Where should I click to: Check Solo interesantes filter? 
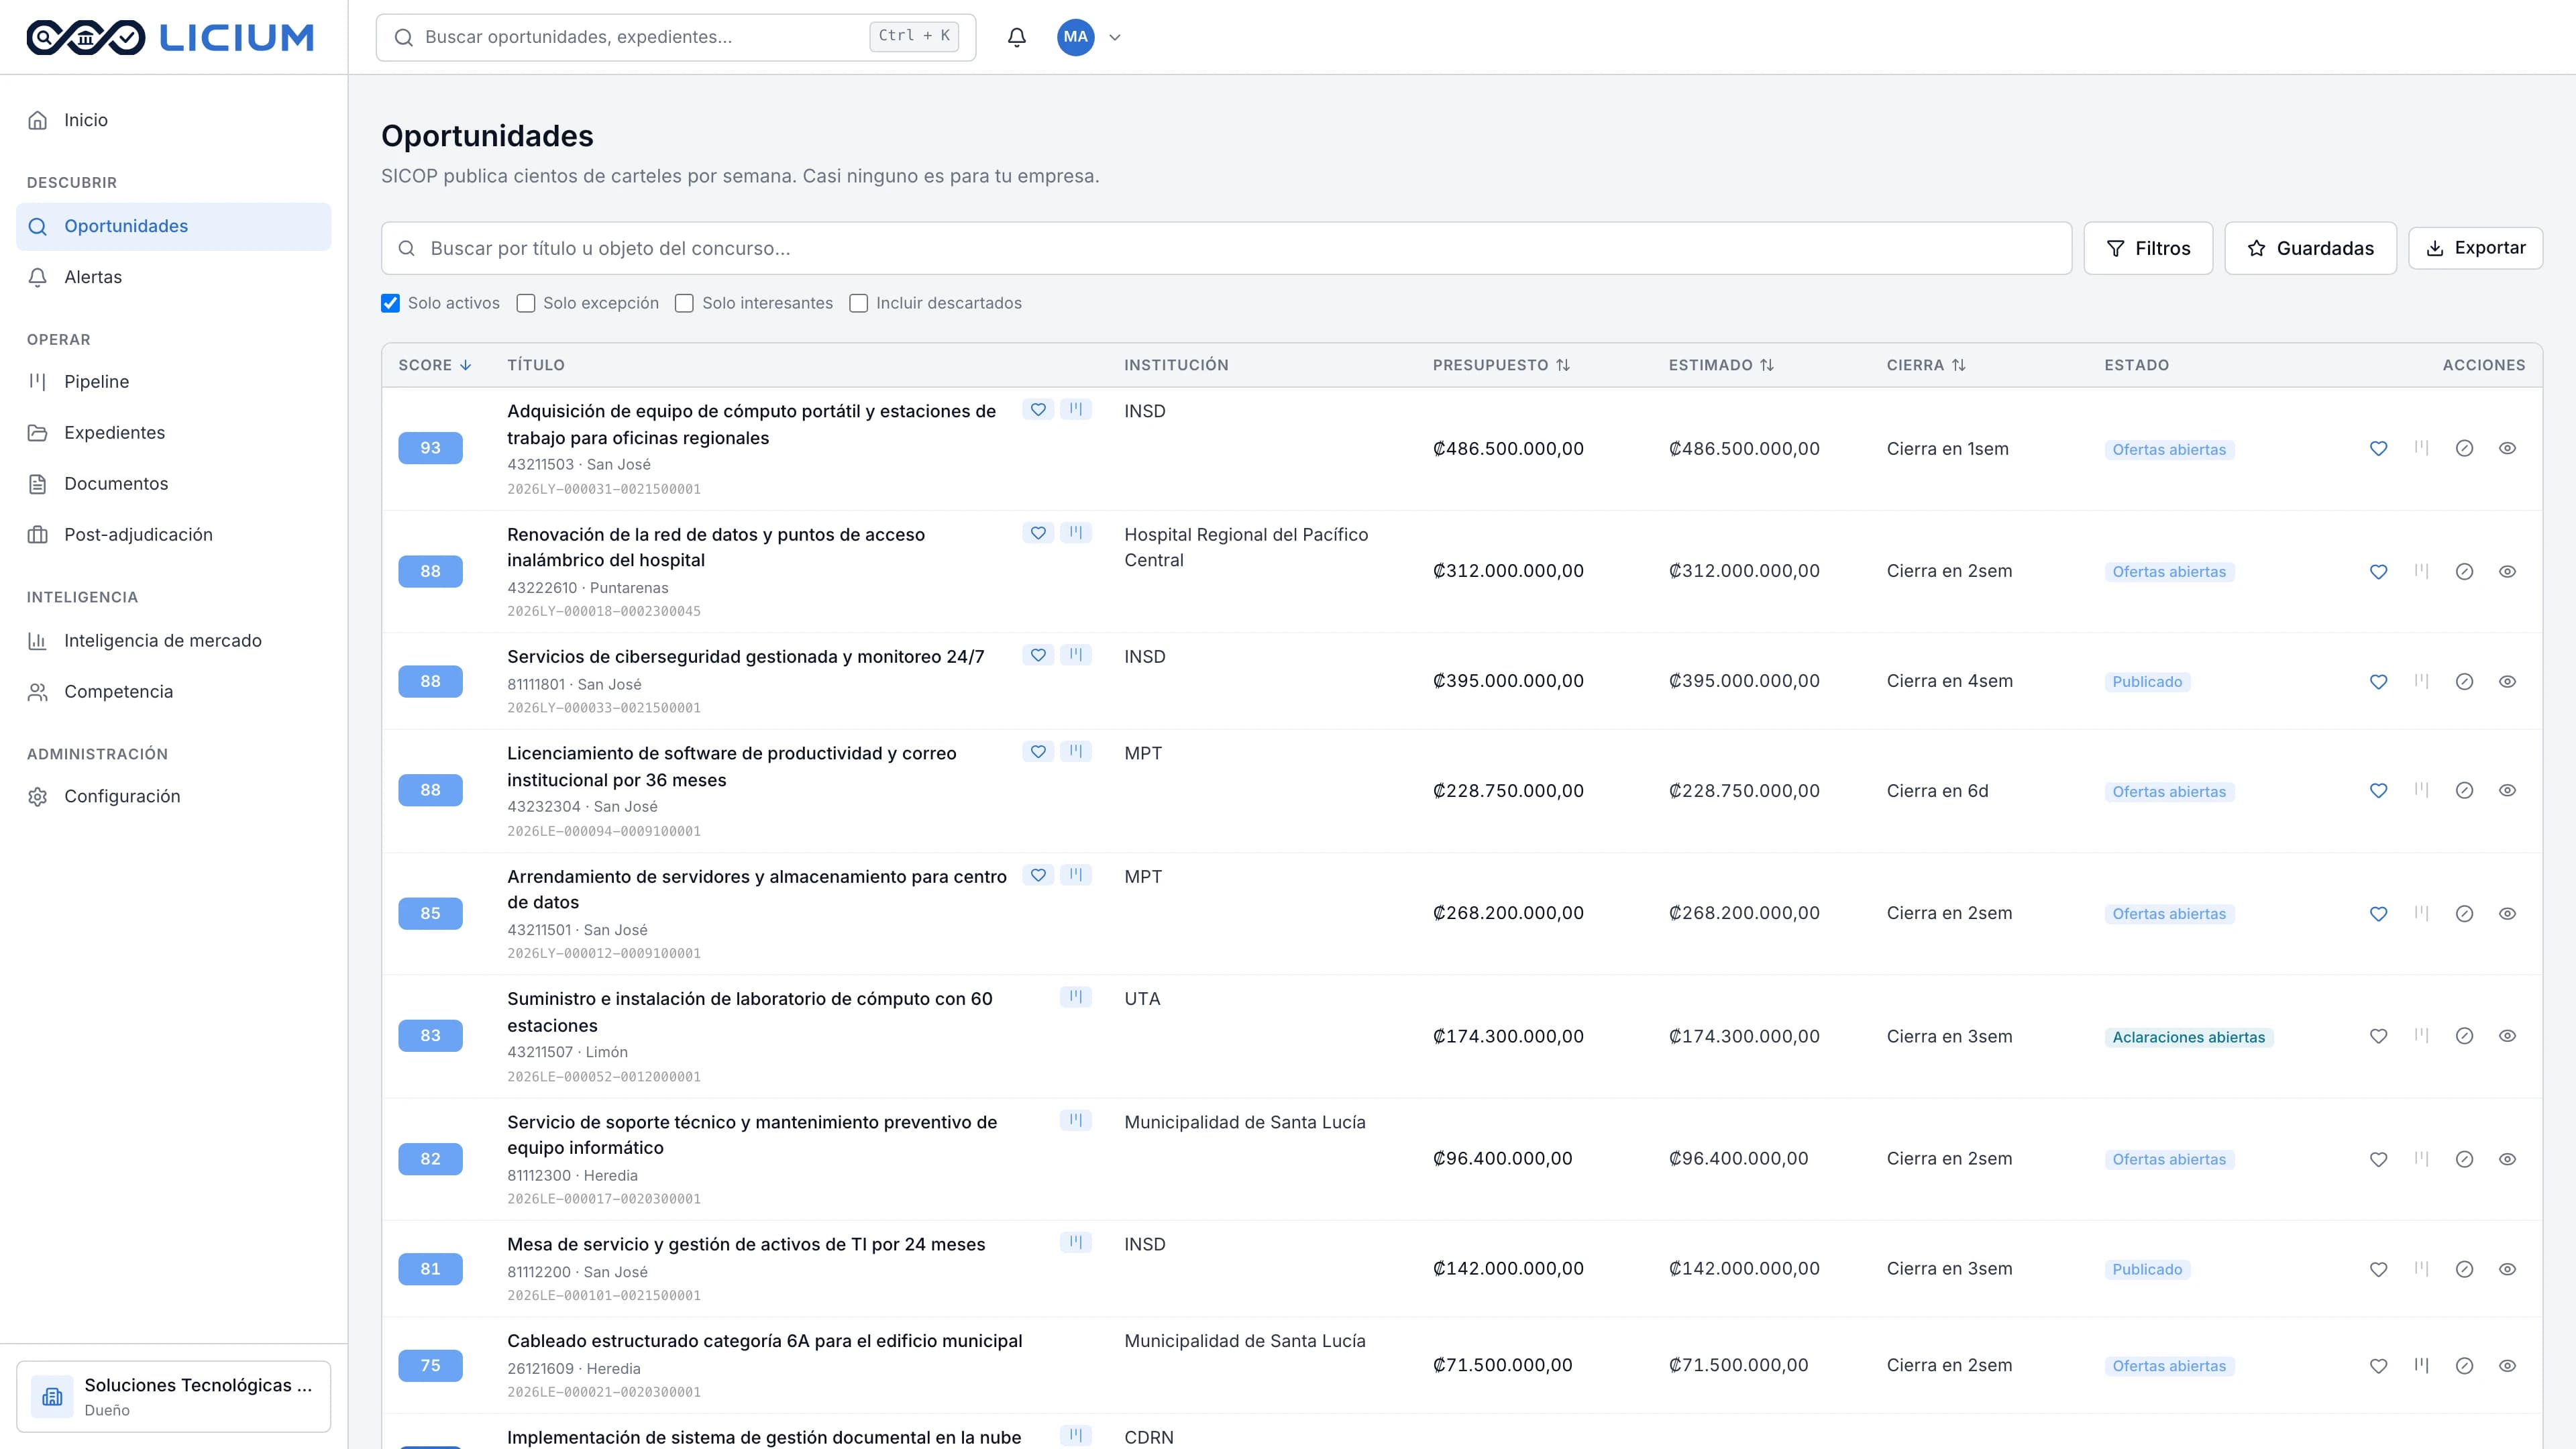tap(684, 303)
